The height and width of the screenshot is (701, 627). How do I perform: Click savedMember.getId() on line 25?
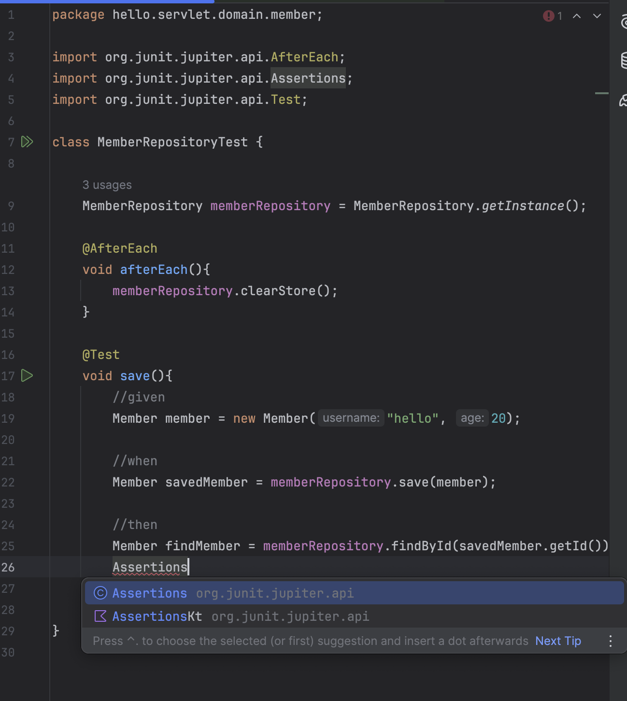pos(530,546)
